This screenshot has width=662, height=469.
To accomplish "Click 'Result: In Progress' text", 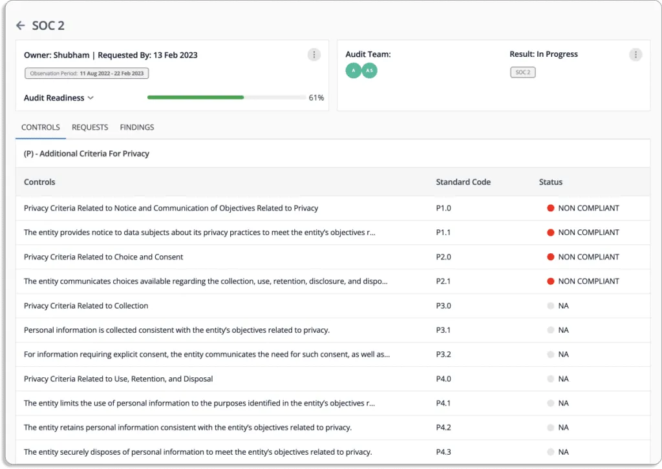I will point(543,54).
